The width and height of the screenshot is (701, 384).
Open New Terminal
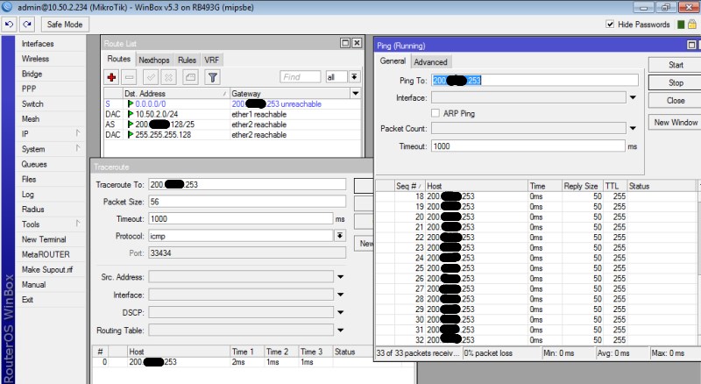click(x=44, y=239)
